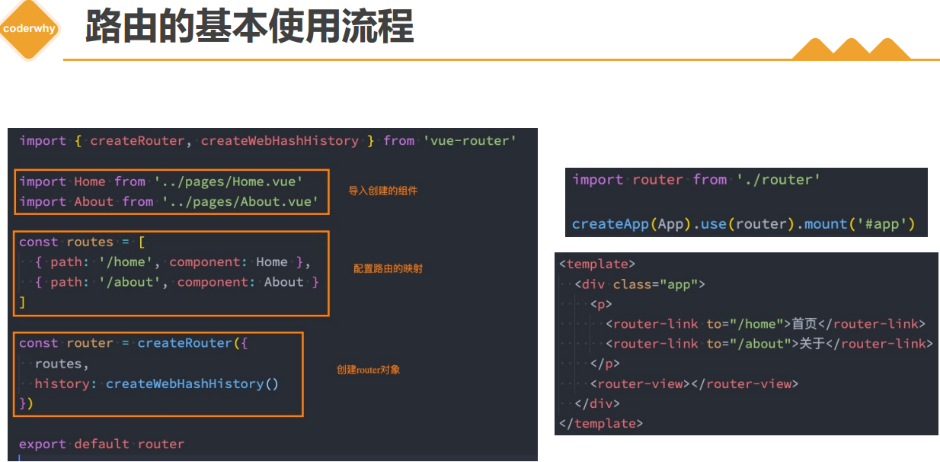Viewport: 940px width, 462px height.
Task: Click the import router from './router' line
Action: (696, 180)
